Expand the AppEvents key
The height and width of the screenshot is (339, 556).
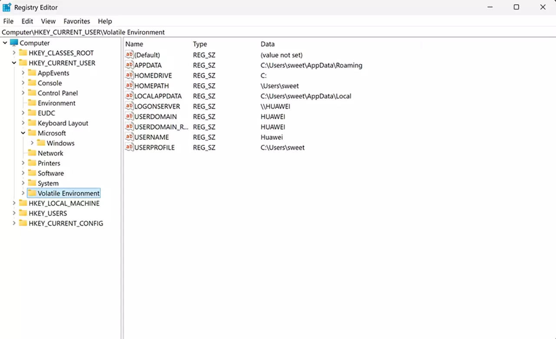23,73
